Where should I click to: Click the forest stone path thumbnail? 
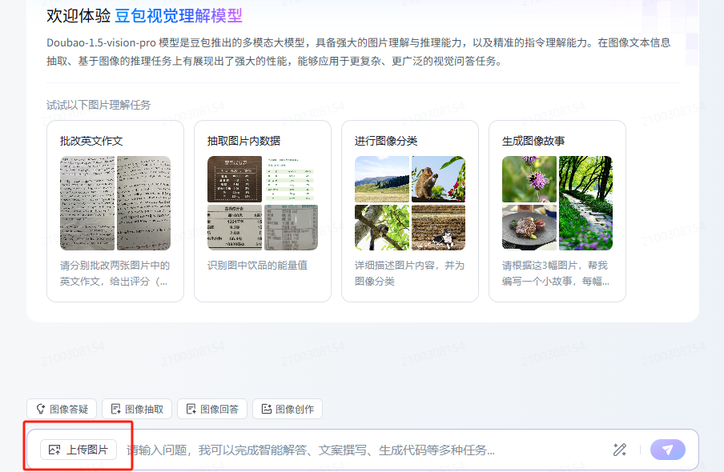(x=585, y=203)
